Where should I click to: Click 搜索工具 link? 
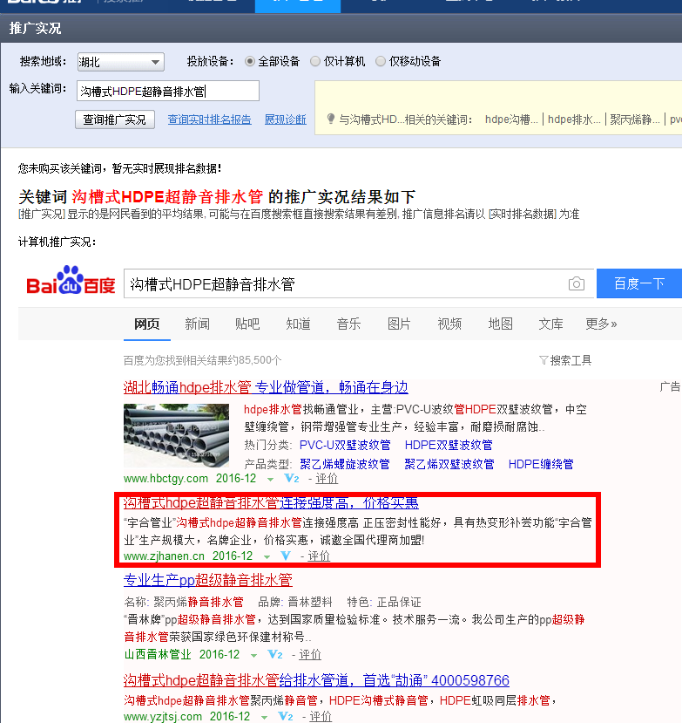571,360
